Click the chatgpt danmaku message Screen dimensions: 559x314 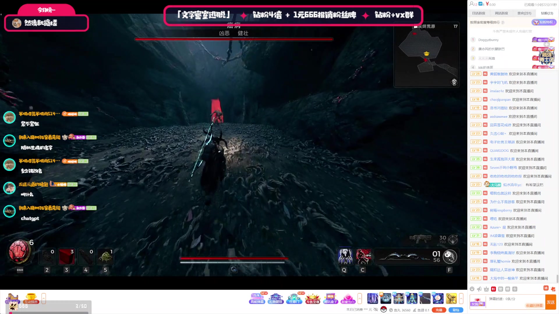(30, 218)
